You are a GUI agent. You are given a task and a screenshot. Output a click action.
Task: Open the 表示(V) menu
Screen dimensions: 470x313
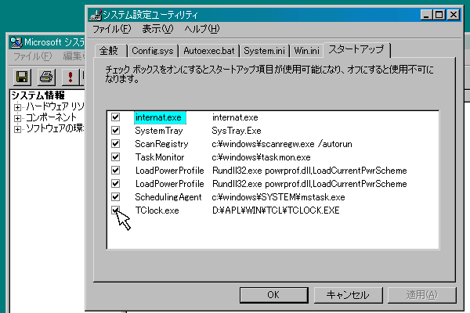point(157,29)
